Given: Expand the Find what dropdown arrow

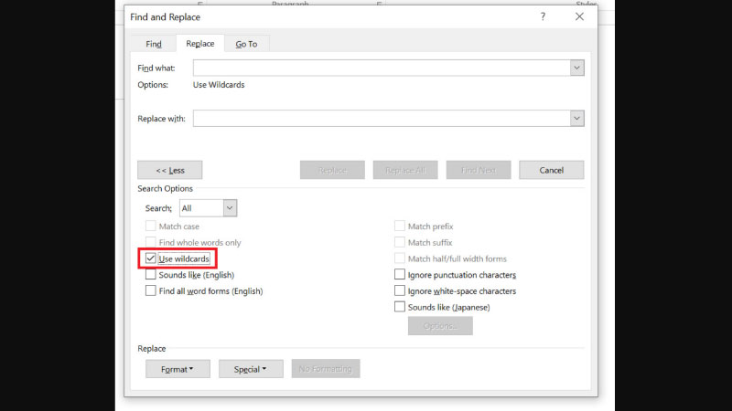Looking at the screenshot, I should pyautogui.click(x=576, y=68).
